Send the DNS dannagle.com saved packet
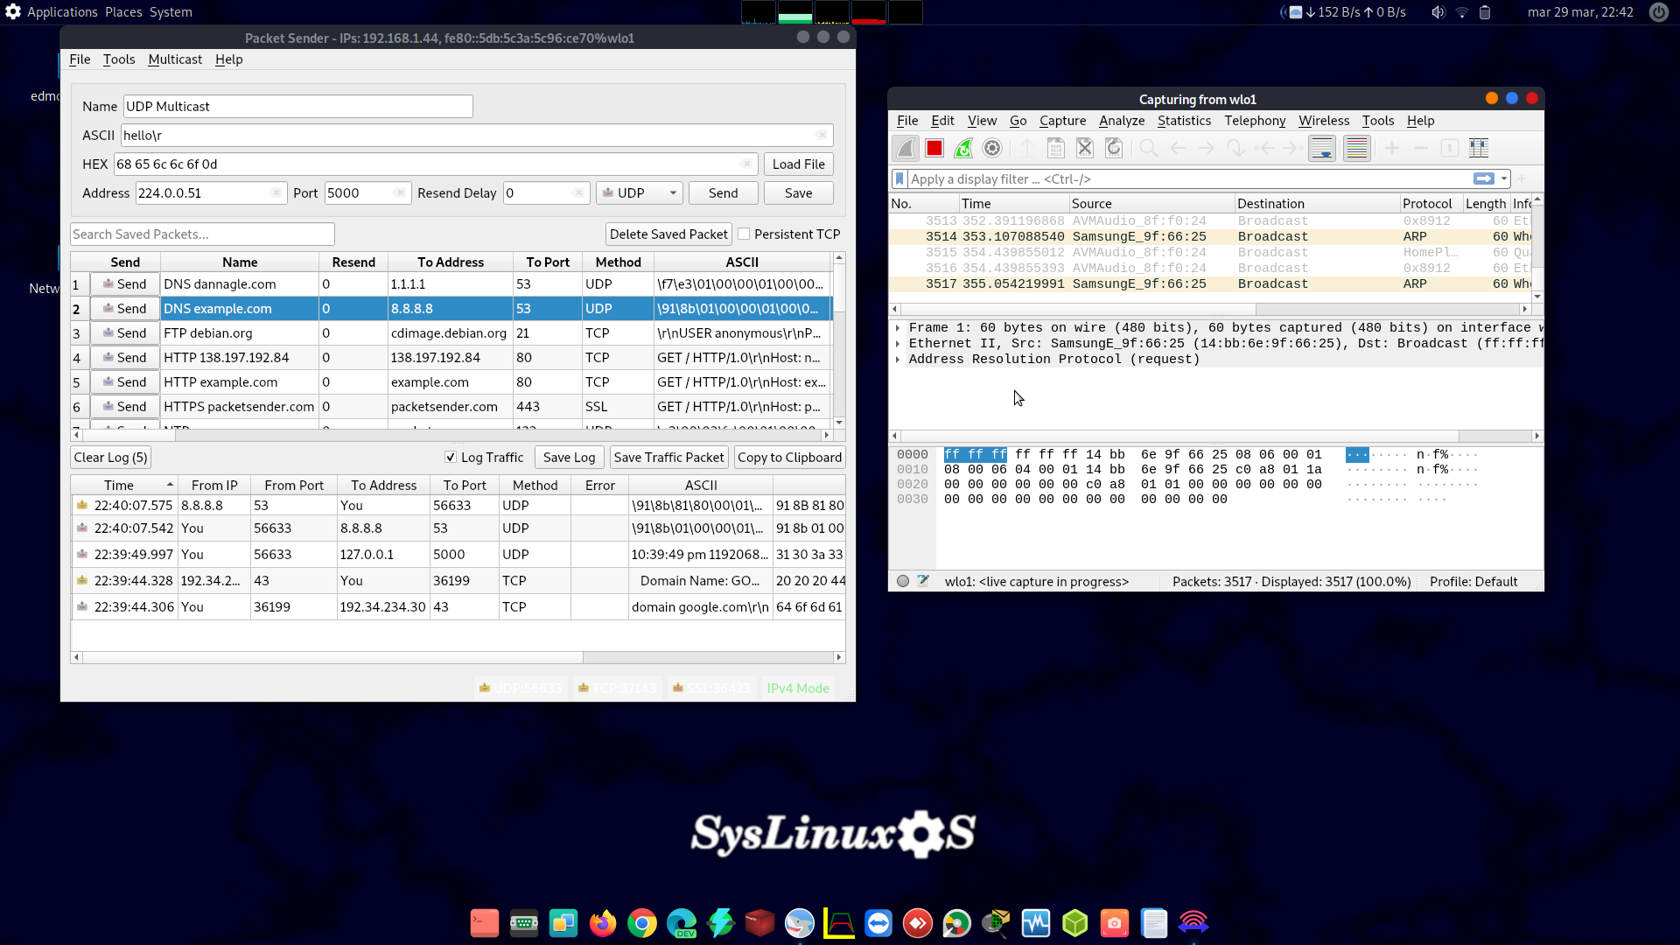 click(125, 284)
